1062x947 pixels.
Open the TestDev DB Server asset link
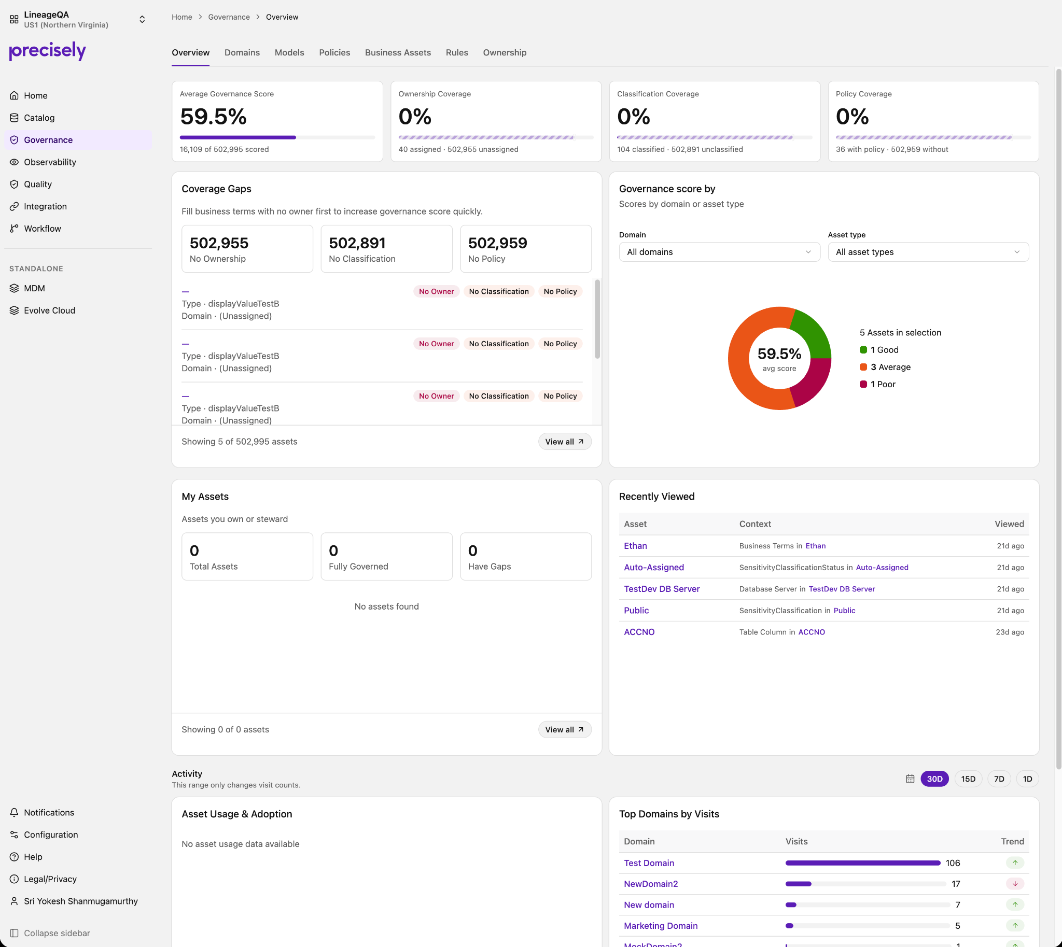pyautogui.click(x=662, y=589)
